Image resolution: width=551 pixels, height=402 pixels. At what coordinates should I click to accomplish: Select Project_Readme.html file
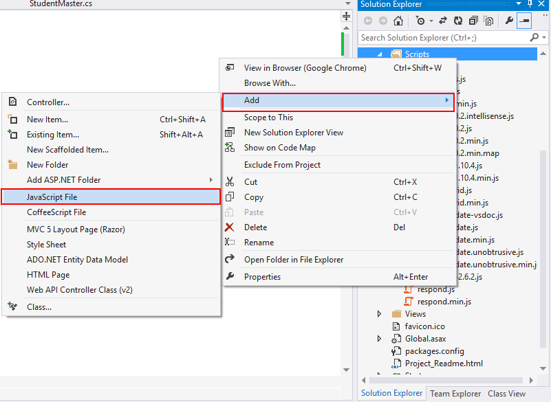point(444,364)
